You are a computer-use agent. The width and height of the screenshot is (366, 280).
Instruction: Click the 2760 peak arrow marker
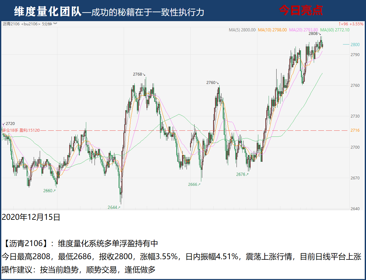[x=212, y=83]
